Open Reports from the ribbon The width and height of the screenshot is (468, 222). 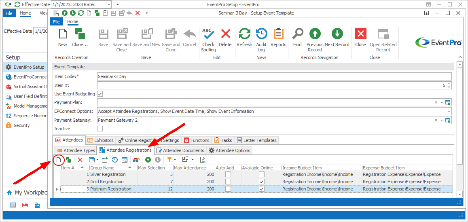pos(278,38)
